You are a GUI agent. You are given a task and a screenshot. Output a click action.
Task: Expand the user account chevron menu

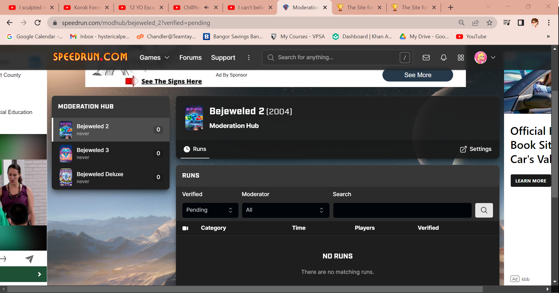493,57
